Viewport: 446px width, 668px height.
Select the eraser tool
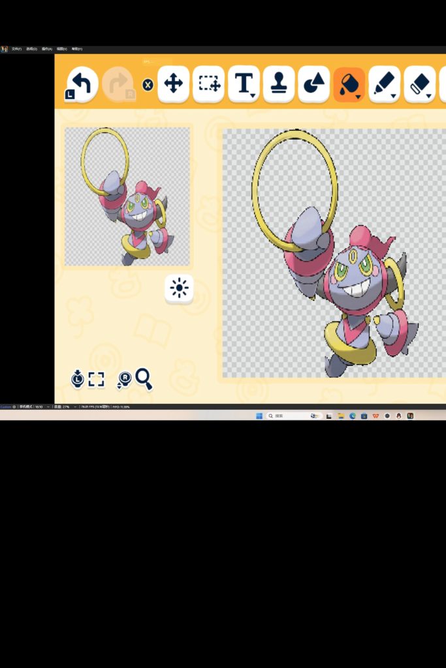click(420, 83)
